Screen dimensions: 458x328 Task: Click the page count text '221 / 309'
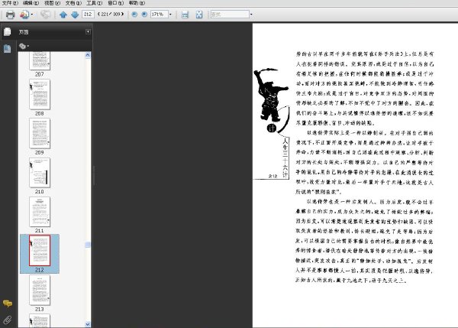pyautogui.click(x=111, y=14)
